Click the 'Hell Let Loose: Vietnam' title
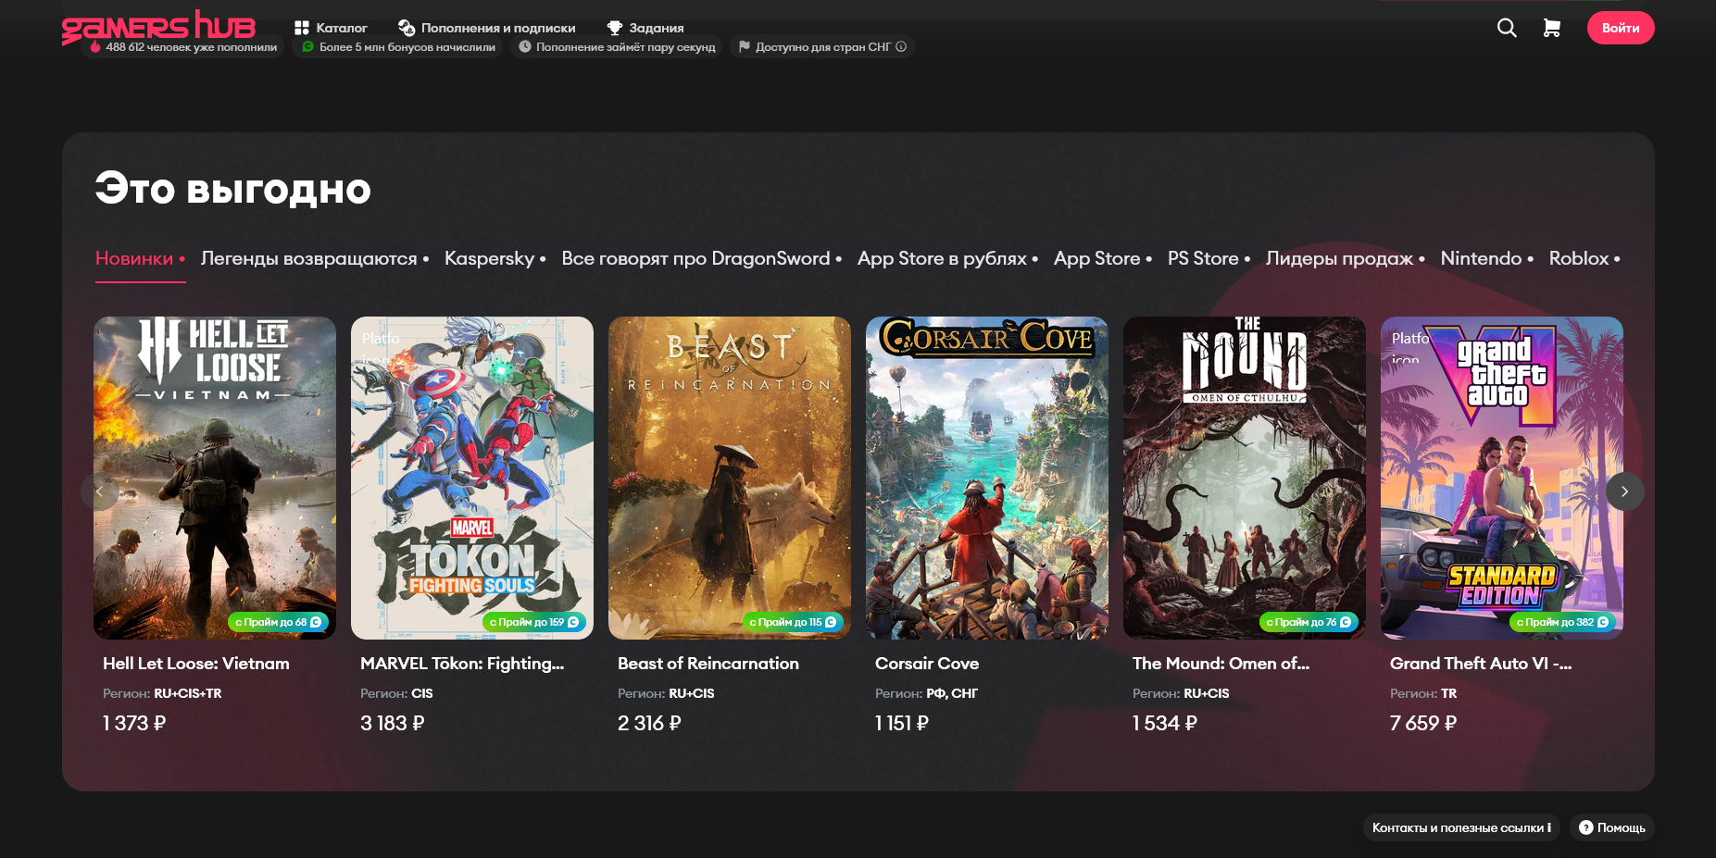1716x858 pixels. pyautogui.click(x=196, y=664)
